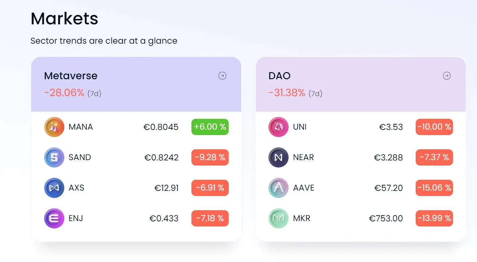
Task: Expand DAO sector with circled arrow
Action: [447, 76]
